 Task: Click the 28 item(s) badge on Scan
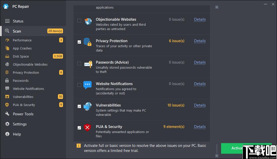(55, 31)
